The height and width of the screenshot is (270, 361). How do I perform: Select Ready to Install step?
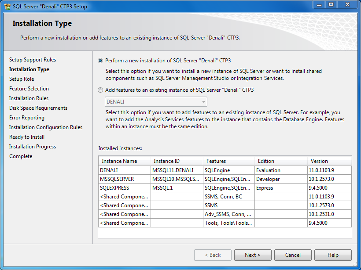click(x=27, y=137)
